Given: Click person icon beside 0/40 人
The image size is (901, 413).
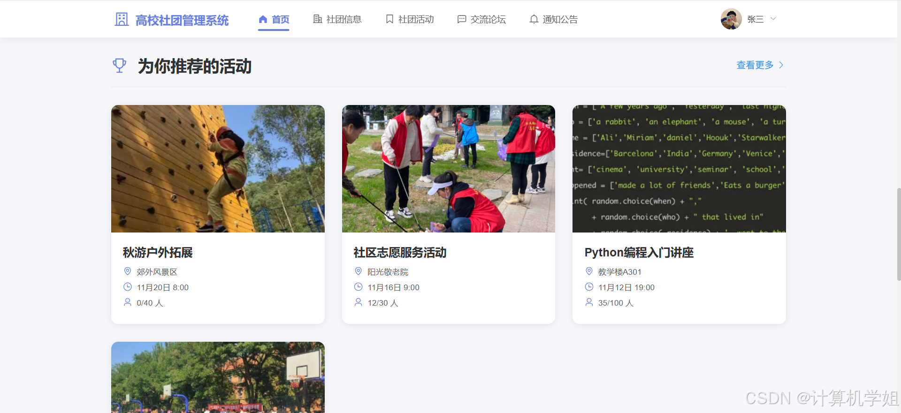Looking at the screenshot, I should 127,302.
